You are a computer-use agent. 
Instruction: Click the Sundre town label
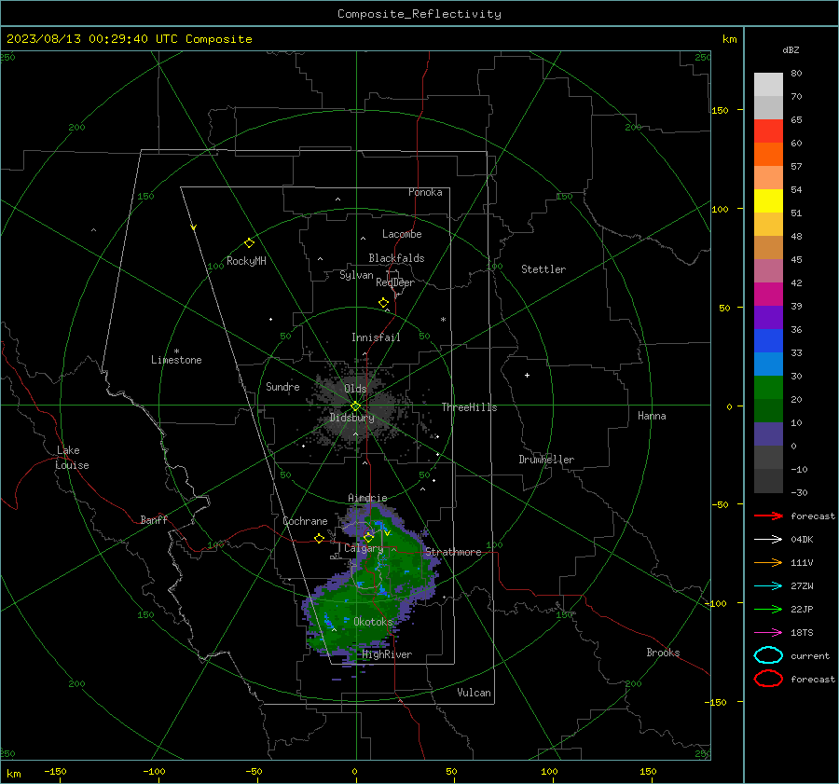(x=282, y=386)
